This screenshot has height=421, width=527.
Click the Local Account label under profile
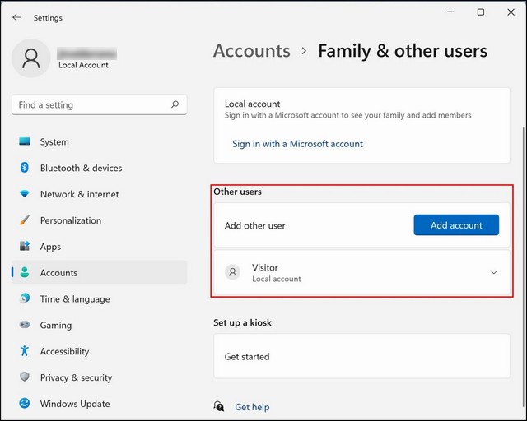click(x=83, y=65)
